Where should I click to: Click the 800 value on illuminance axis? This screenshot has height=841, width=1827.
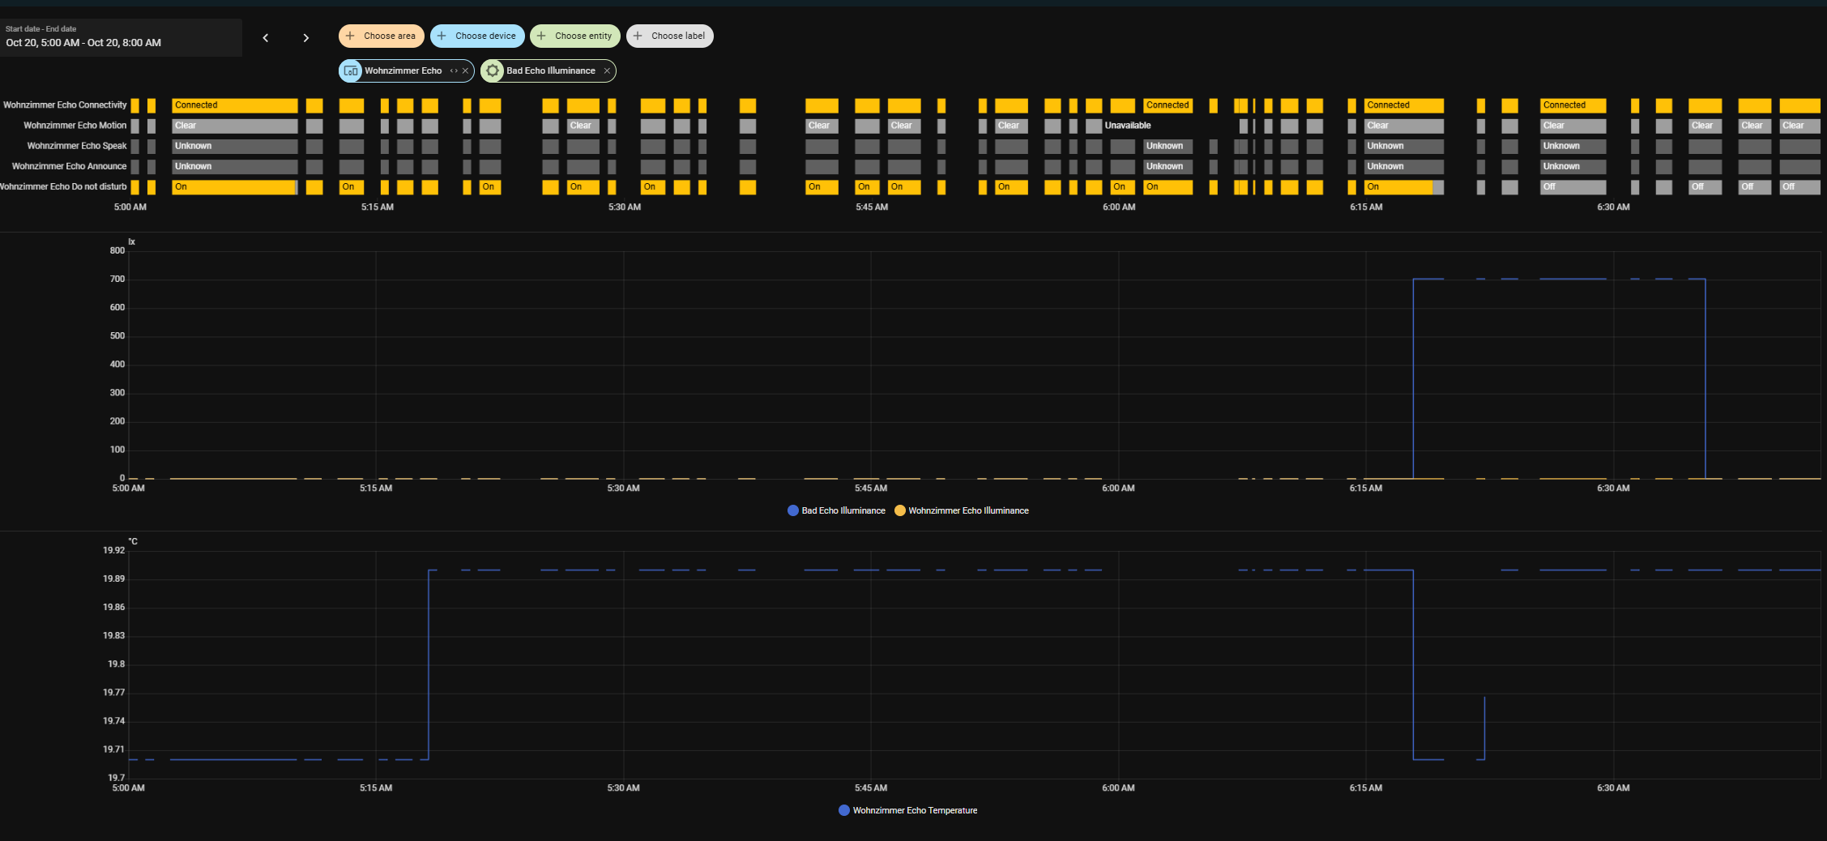[117, 251]
